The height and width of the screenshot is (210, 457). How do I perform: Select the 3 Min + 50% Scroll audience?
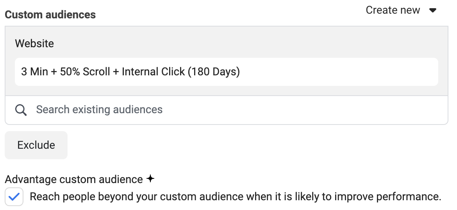227,72
